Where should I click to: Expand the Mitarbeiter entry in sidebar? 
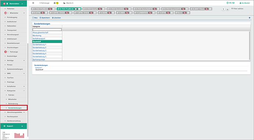tap(24, 13)
